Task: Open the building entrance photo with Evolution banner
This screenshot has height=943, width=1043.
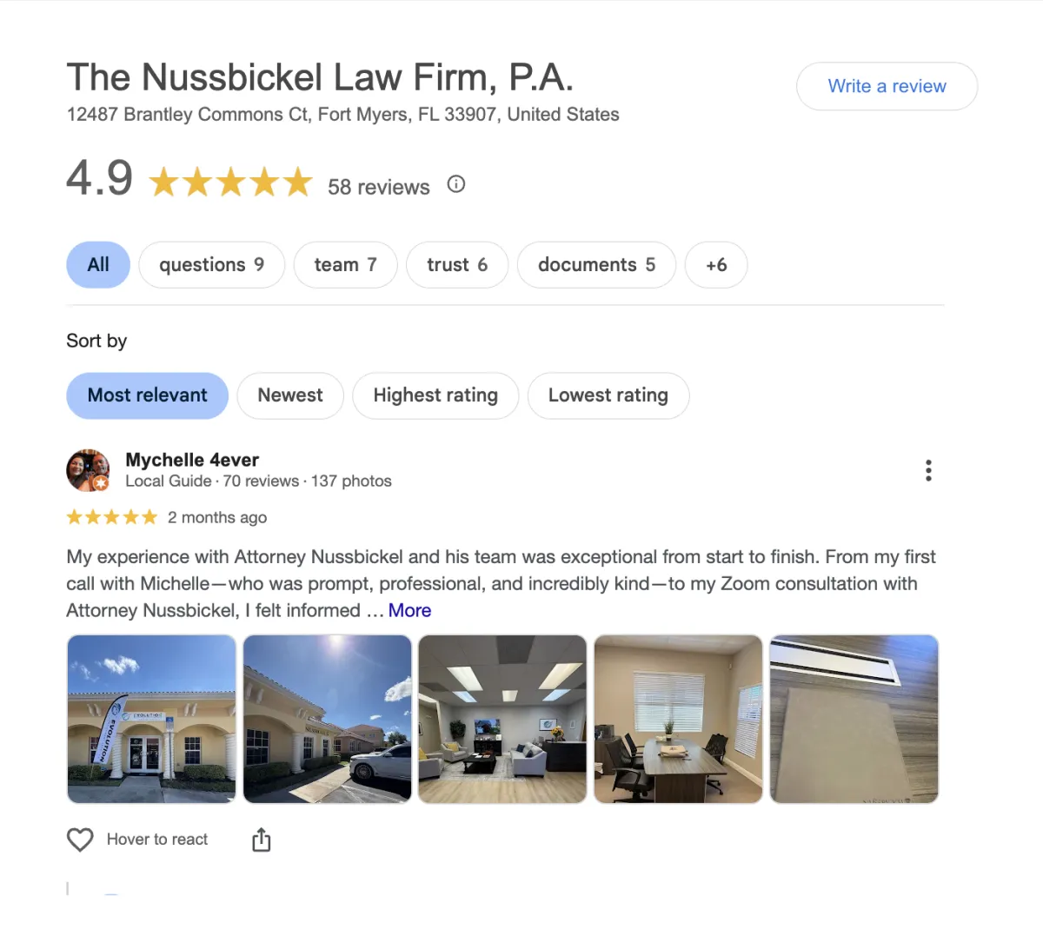Action: (x=151, y=719)
